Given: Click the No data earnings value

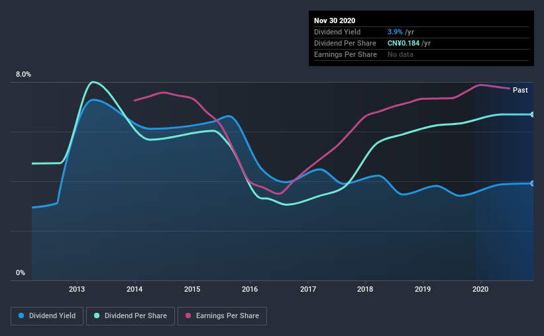Looking at the screenshot, I should 400,54.
